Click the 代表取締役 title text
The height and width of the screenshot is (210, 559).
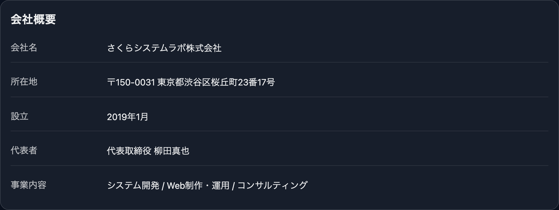pyautogui.click(x=129, y=151)
